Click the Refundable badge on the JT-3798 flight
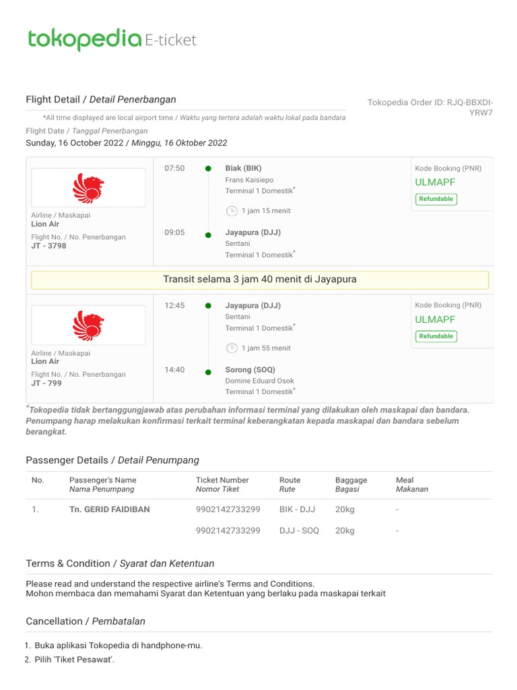This screenshot has height=690, width=517. coord(436,199)
